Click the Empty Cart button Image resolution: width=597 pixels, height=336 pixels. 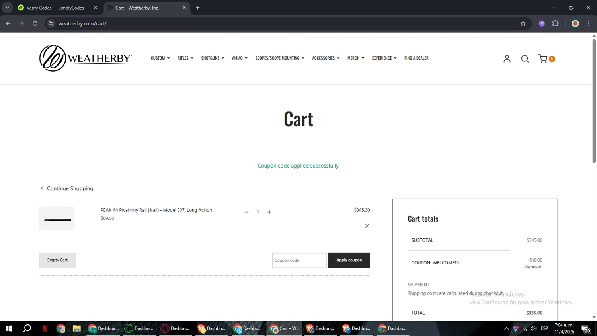click(x=57, y=260)
